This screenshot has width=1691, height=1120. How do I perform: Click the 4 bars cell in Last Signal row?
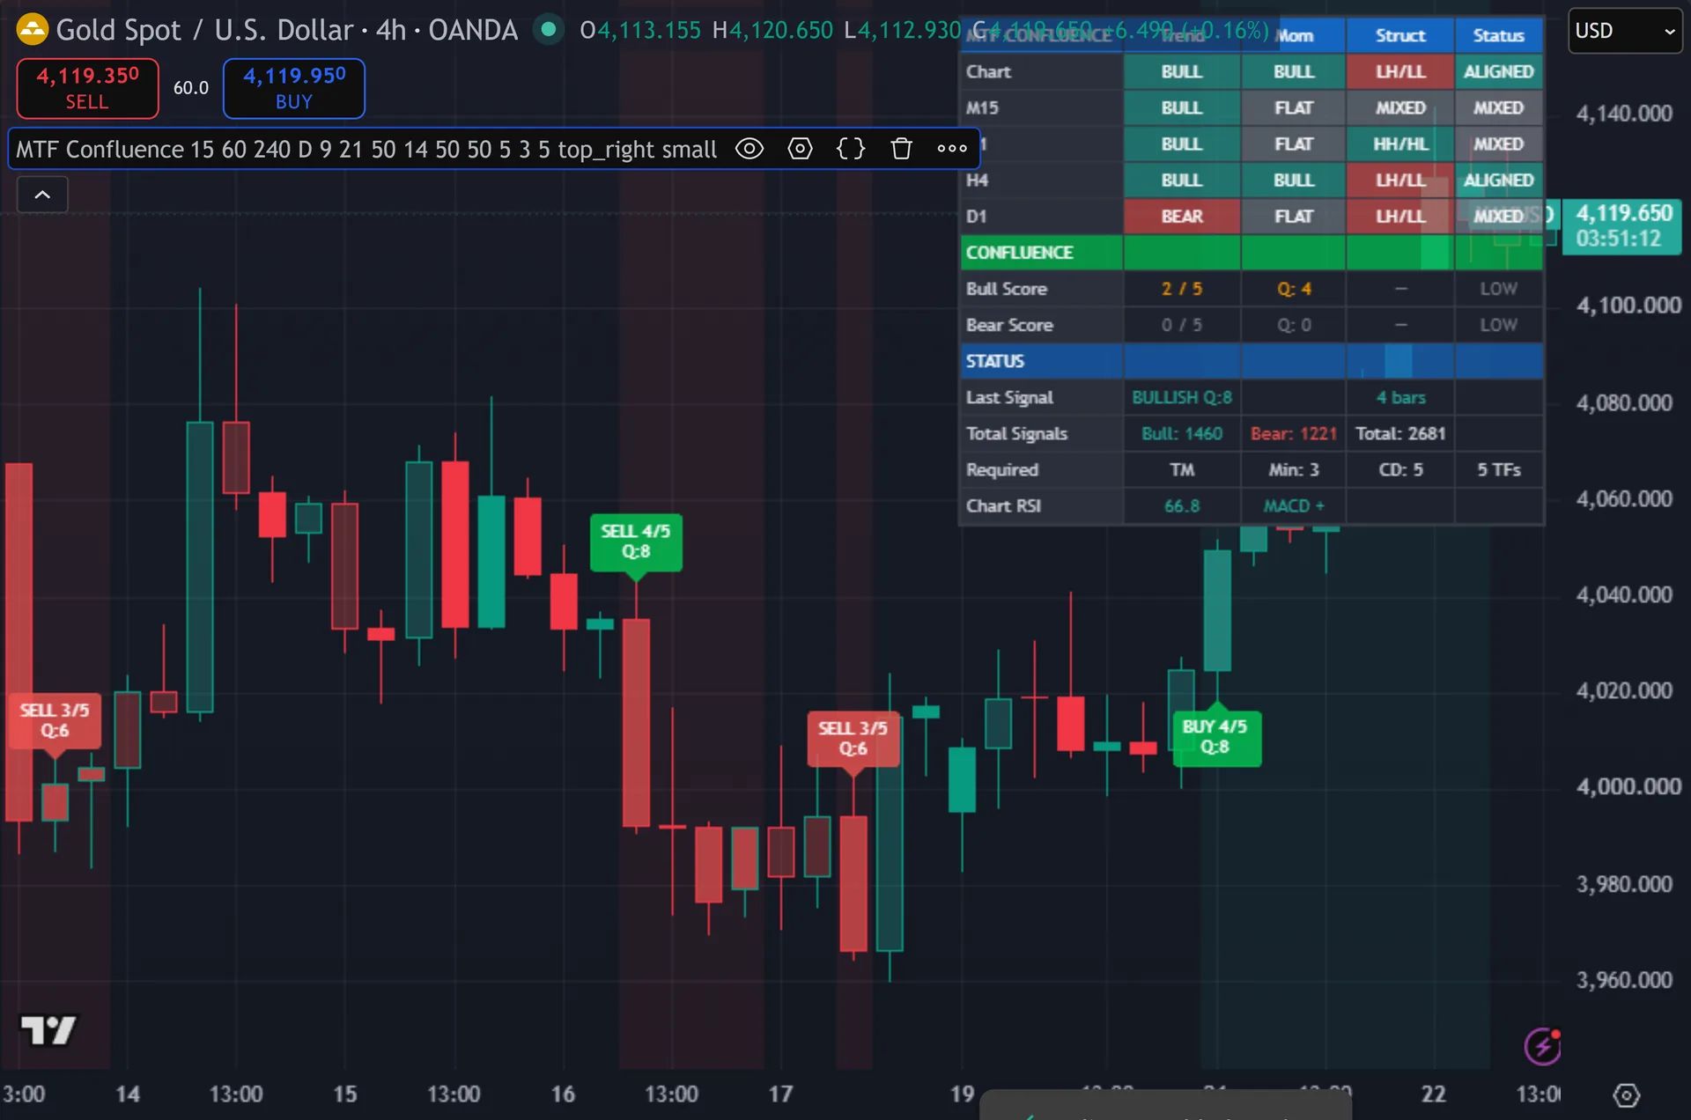1399,397
